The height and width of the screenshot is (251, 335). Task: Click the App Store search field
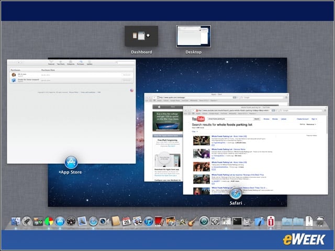[x=125, y=63]
